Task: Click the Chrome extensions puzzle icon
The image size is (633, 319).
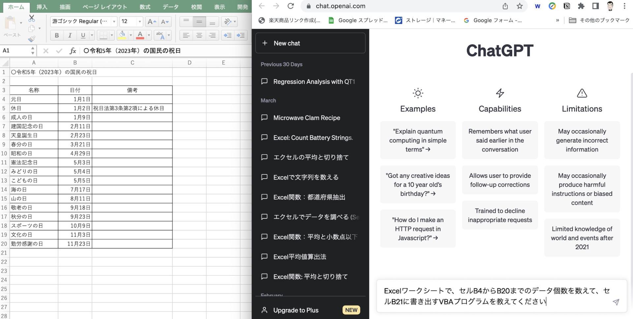Action: pyautogui.click(x=581, y=6)
